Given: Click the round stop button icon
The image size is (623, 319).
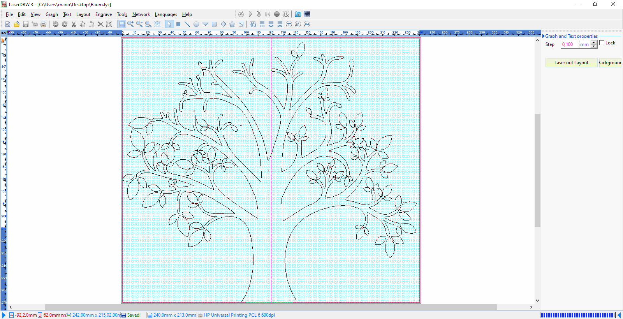Looking at the screenshot, I should click(277, 14).
